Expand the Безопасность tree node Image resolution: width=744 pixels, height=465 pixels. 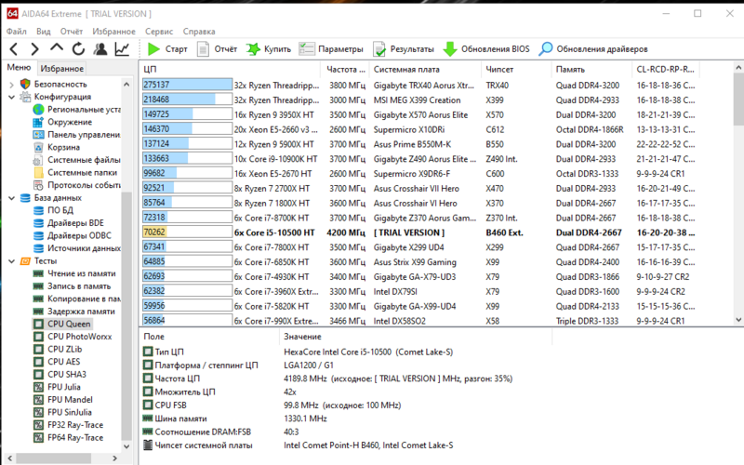click(x=10, y=84)
